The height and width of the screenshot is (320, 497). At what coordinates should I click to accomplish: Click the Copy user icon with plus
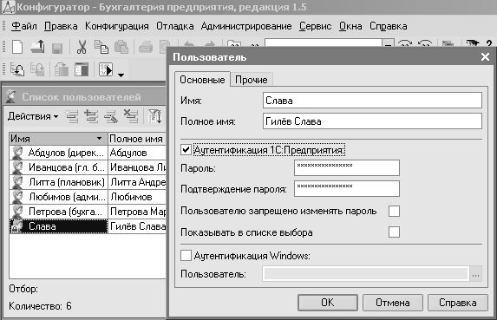[91, 116]
